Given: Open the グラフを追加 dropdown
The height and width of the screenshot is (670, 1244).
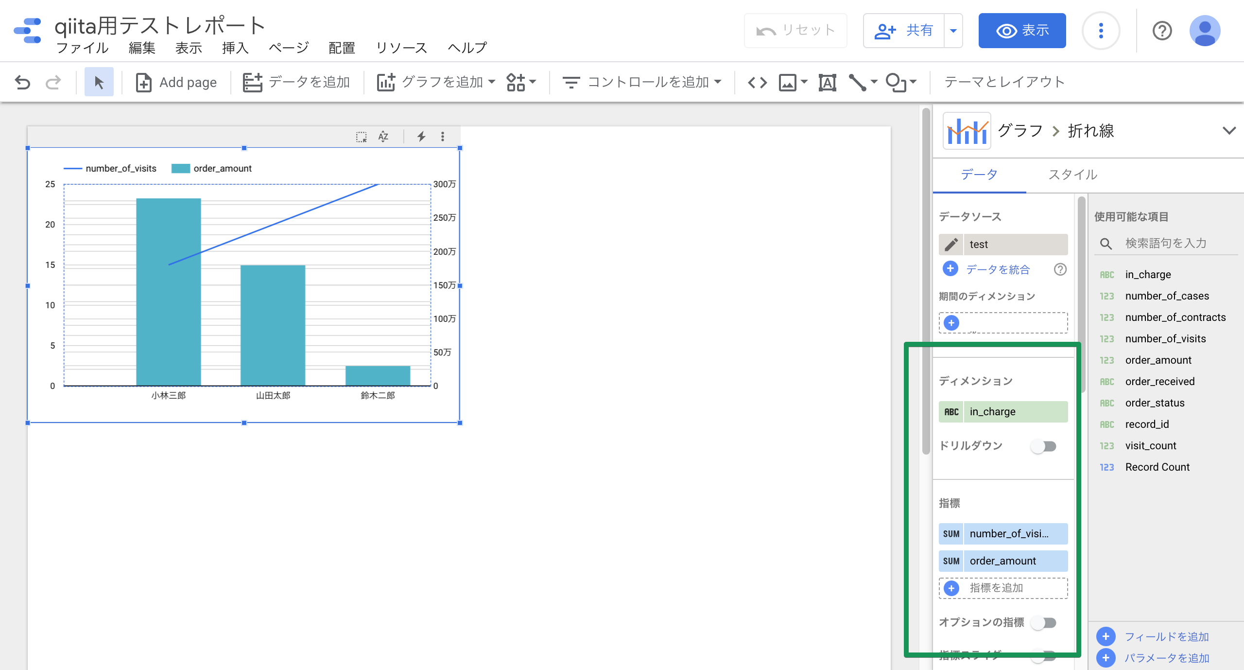Looking at the screenshot, I should [436, 82].
